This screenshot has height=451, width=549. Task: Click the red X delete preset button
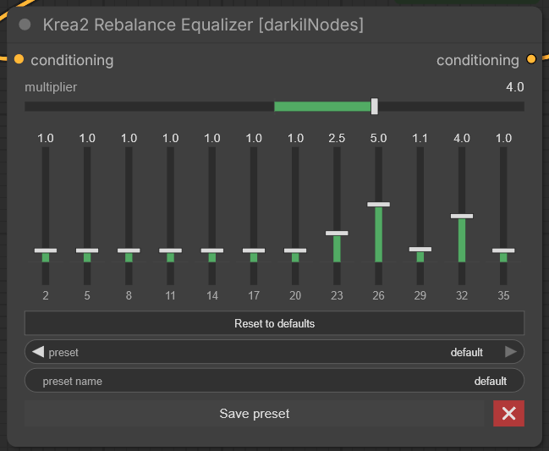(x=508, y=413)
